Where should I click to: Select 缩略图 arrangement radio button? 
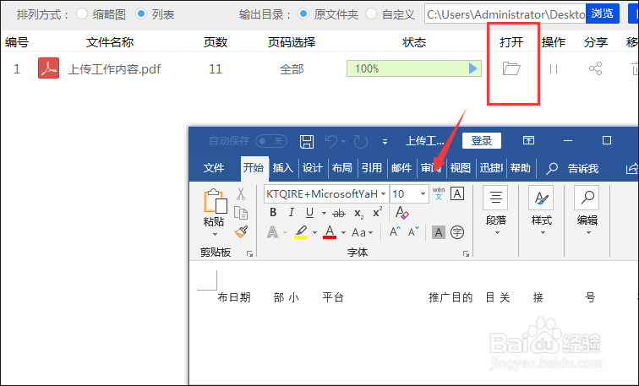pyautogui.click(x=82, y=14)
